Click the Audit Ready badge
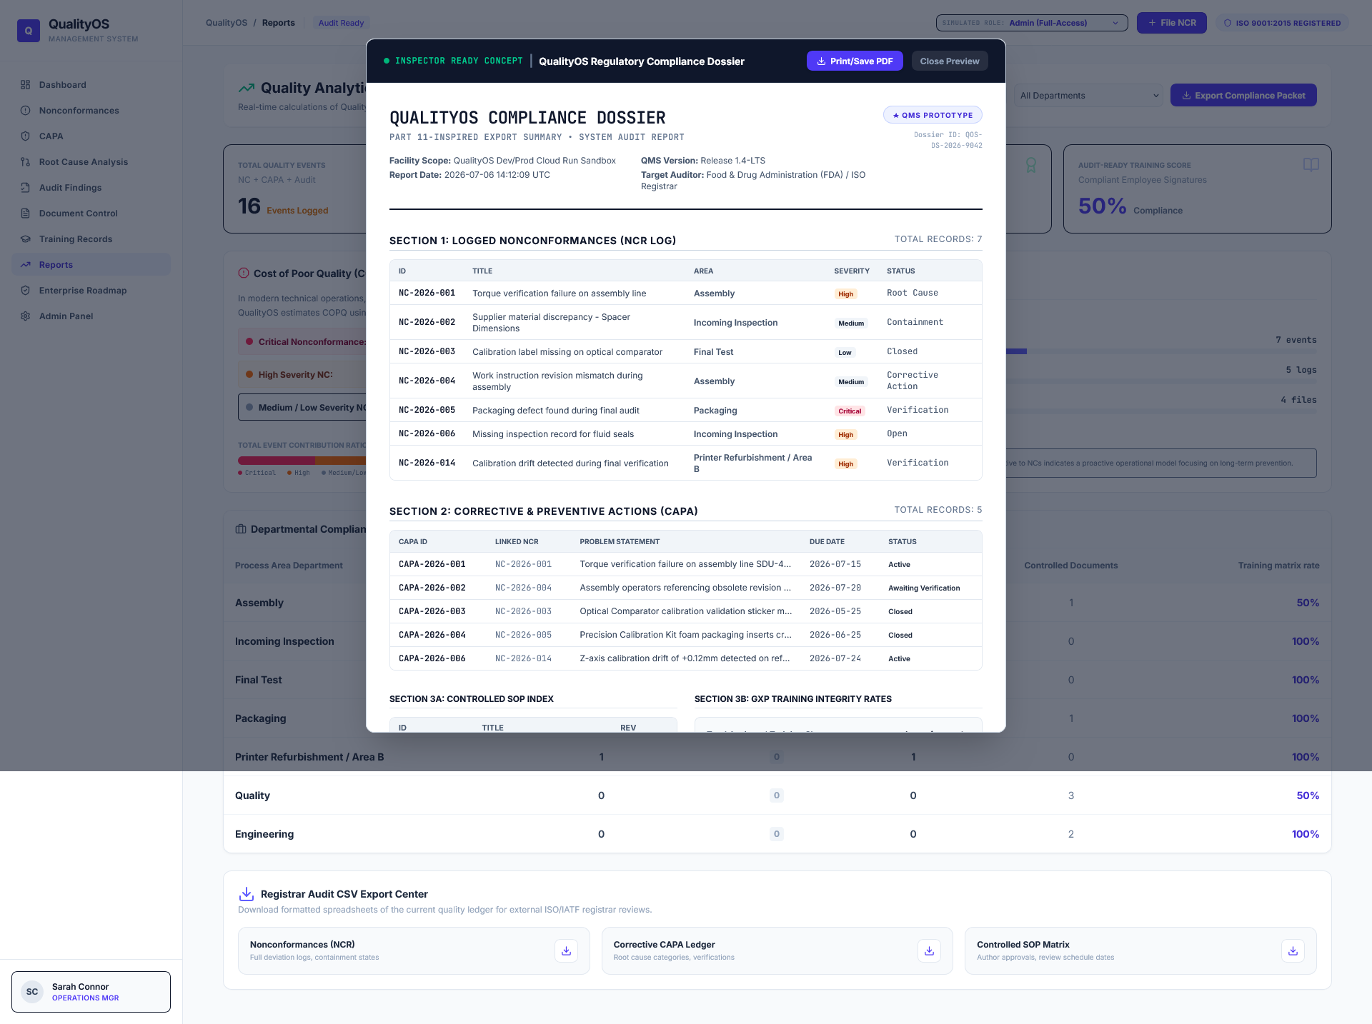 341,23
